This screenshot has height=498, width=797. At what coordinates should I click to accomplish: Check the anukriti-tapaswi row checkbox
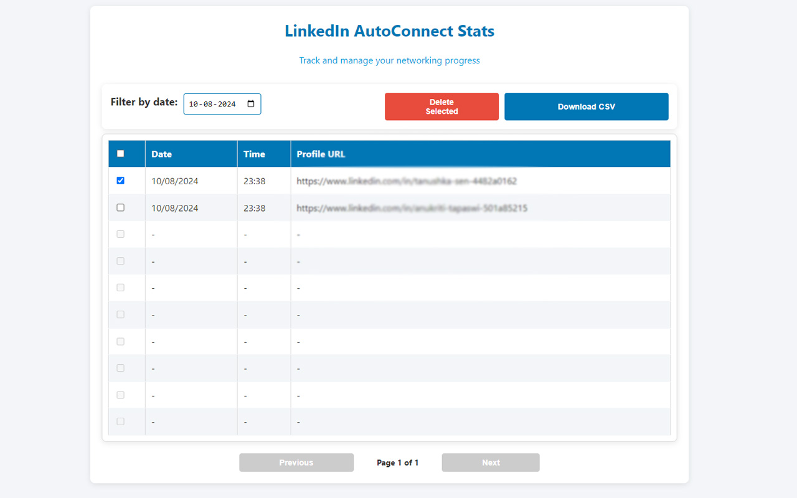point(121,207)
